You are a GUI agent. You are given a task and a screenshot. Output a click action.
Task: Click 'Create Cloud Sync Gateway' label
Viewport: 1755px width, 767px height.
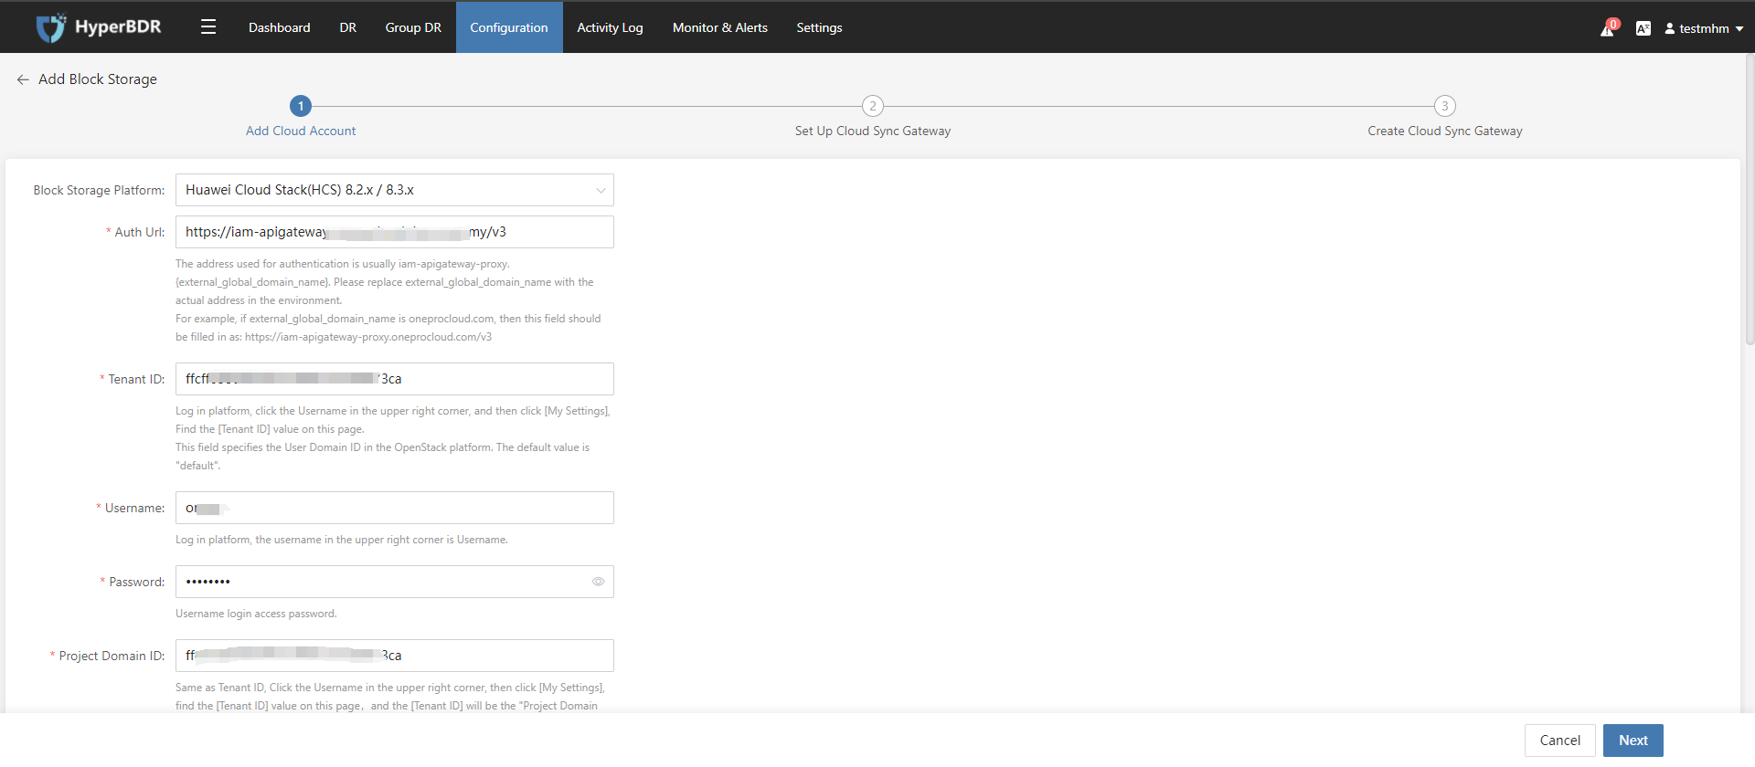coord(1445,131)
